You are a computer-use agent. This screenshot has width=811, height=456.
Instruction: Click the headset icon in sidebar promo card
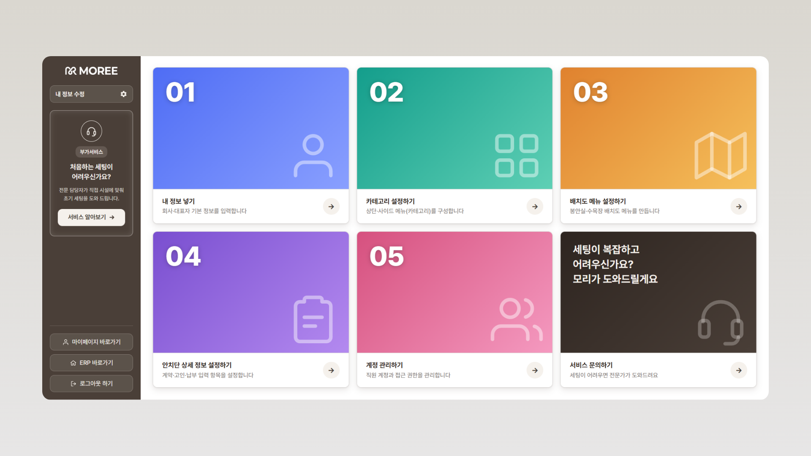pos(91,131)
